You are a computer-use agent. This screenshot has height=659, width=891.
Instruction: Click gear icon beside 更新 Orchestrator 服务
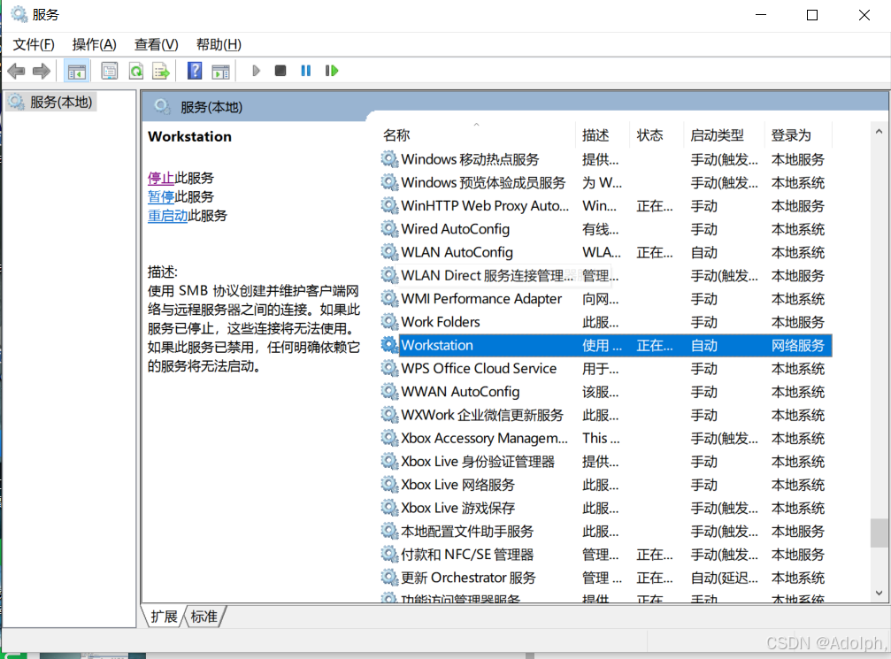[389, 578]
